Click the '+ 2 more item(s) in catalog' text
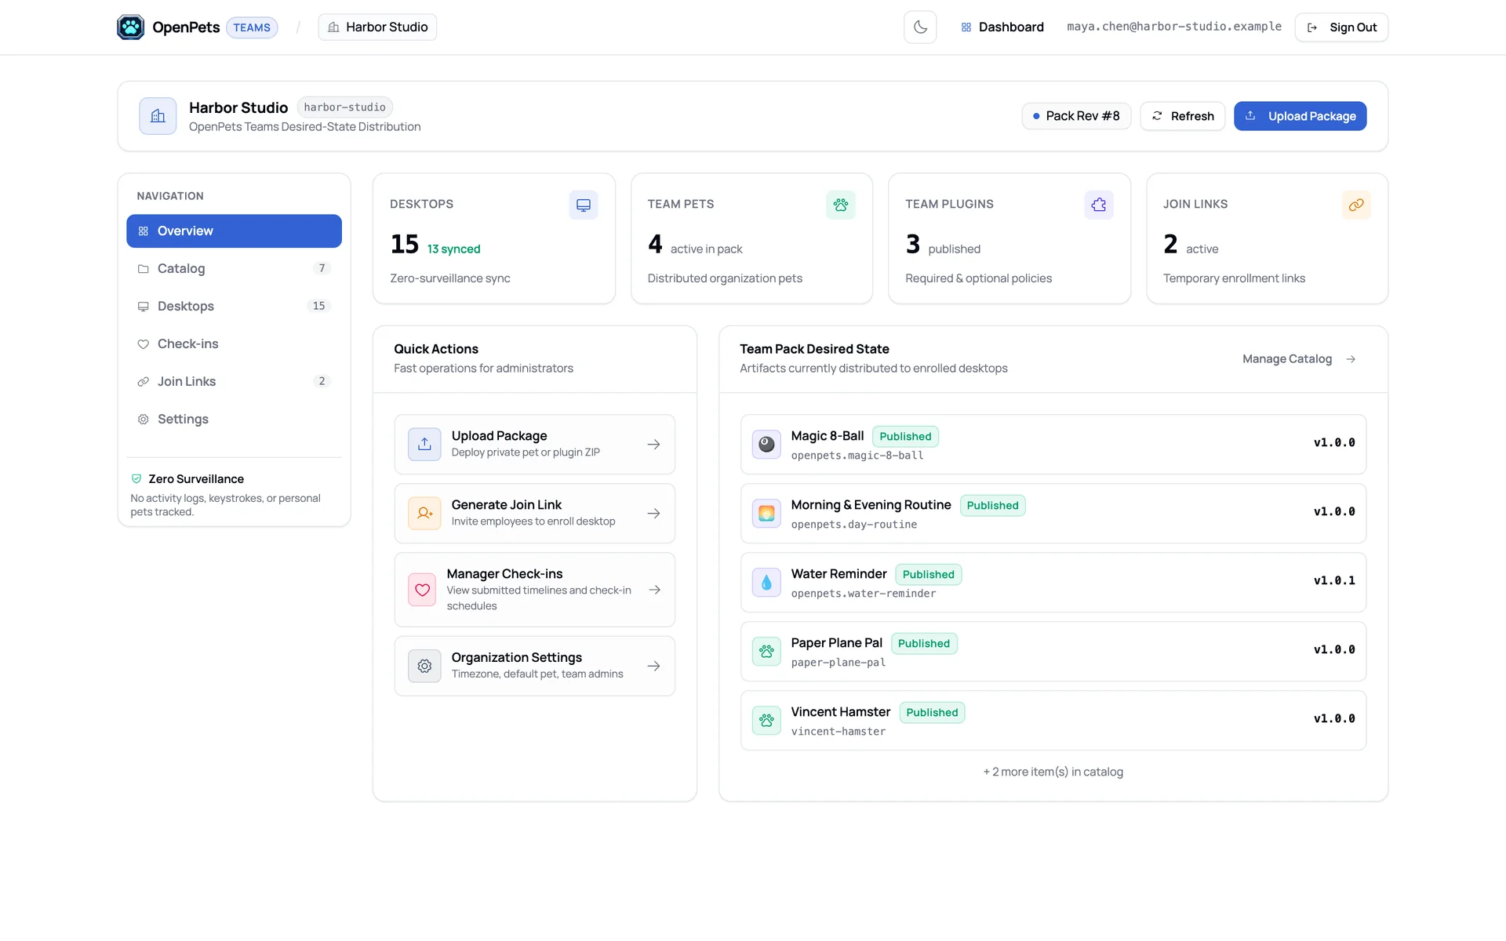1506x941 pixels. 1053,772
